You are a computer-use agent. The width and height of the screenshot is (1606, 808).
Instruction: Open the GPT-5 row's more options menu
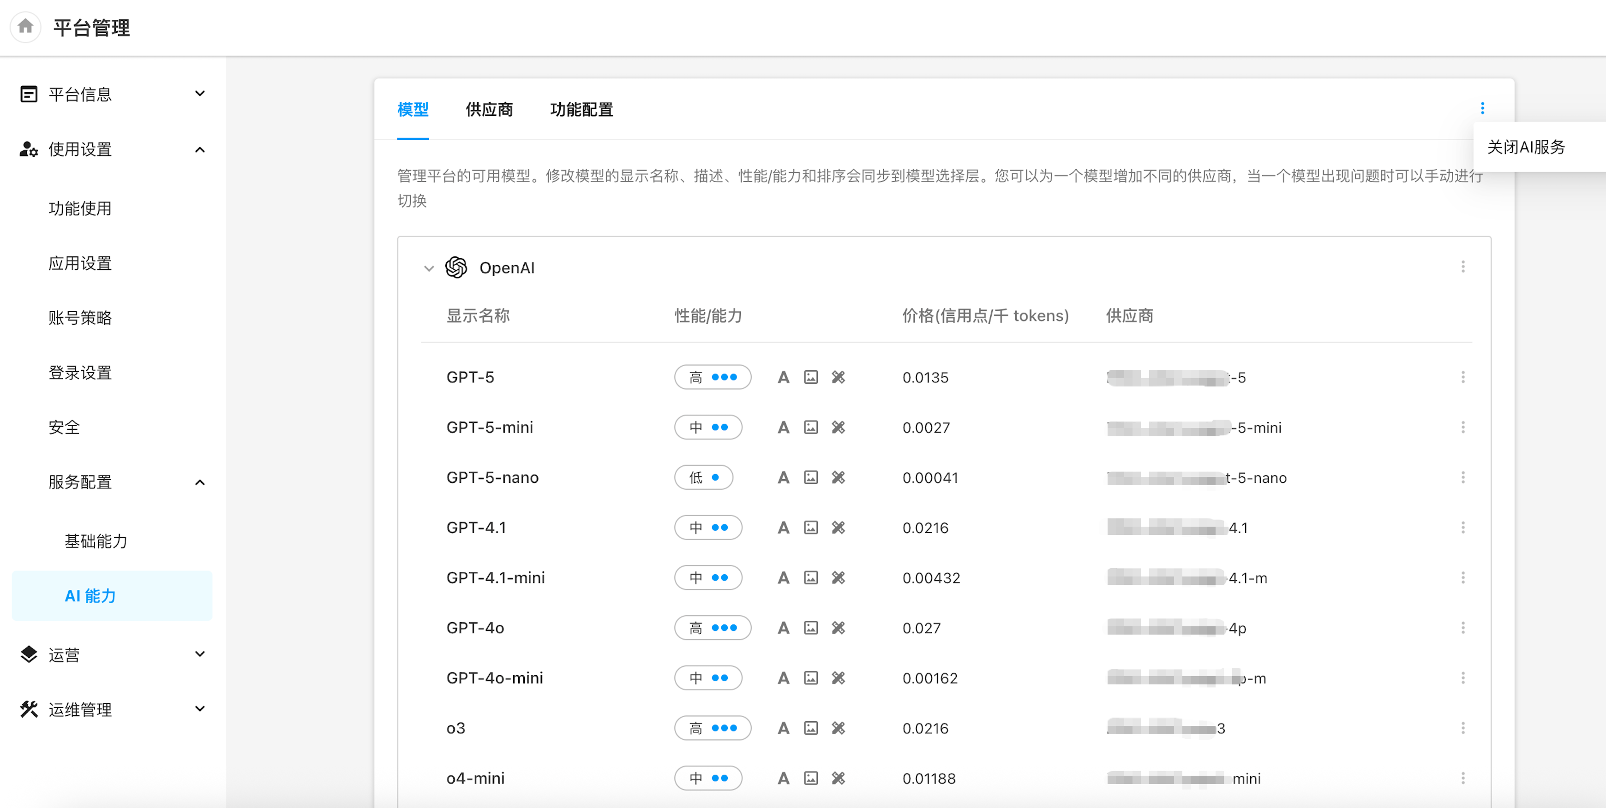(1462, 377)
